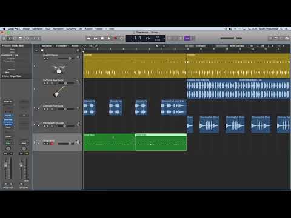Click the Rewind transport button

coord(89,38)
